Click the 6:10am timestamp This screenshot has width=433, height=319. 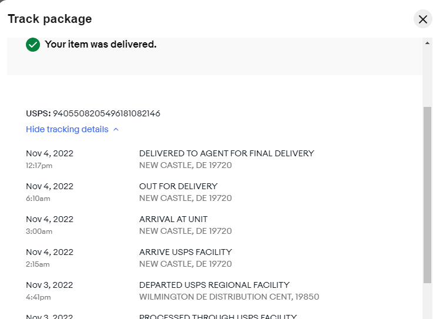(38, 198)
